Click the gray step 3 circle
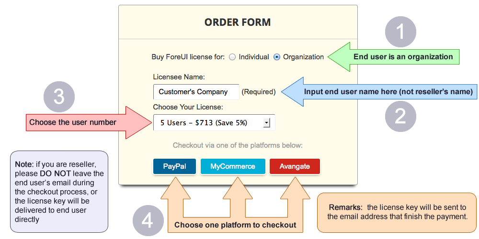This screenshot has height=239, width=479. (59, 97)
